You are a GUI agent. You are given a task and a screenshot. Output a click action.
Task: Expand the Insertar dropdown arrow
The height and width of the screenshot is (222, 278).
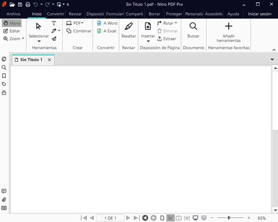click(148, 41)
